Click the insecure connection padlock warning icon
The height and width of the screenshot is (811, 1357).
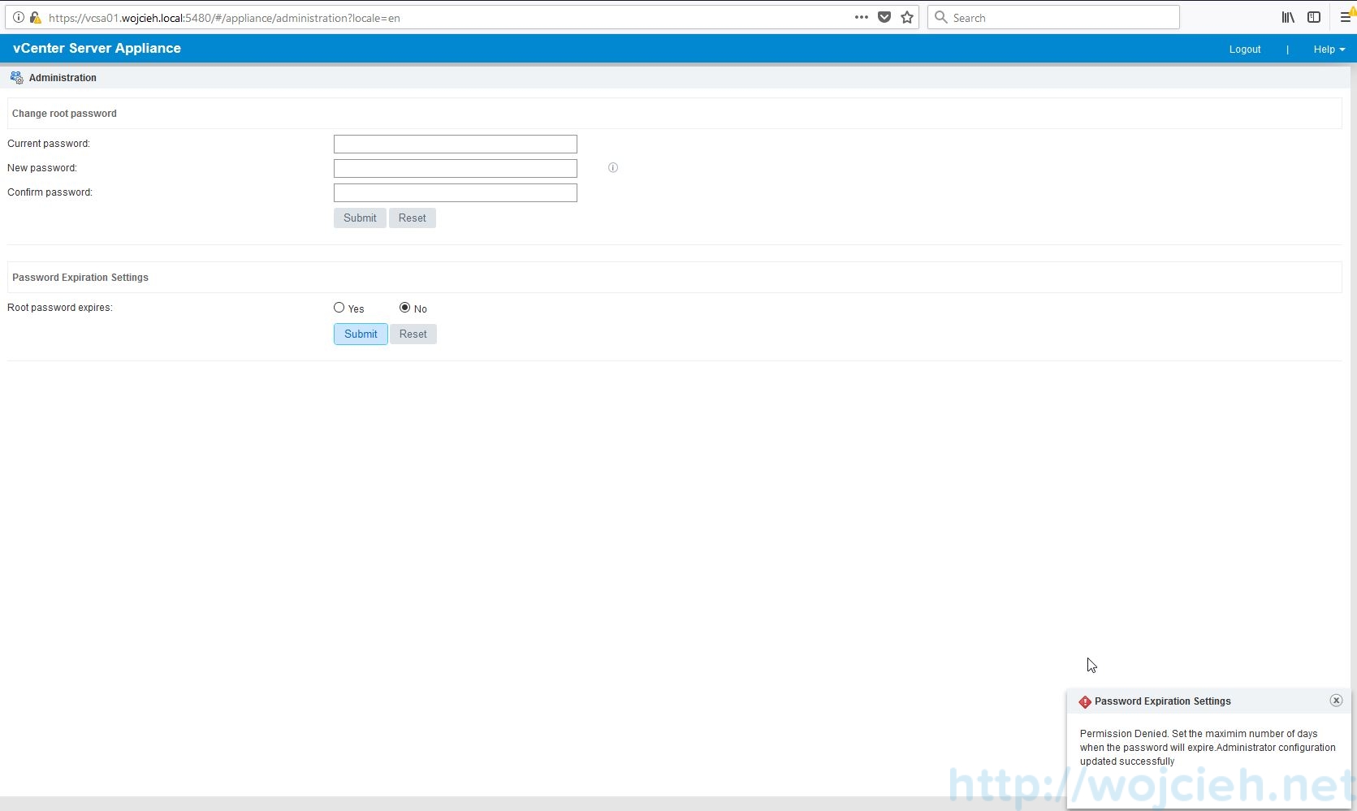(x=35, y=17)
